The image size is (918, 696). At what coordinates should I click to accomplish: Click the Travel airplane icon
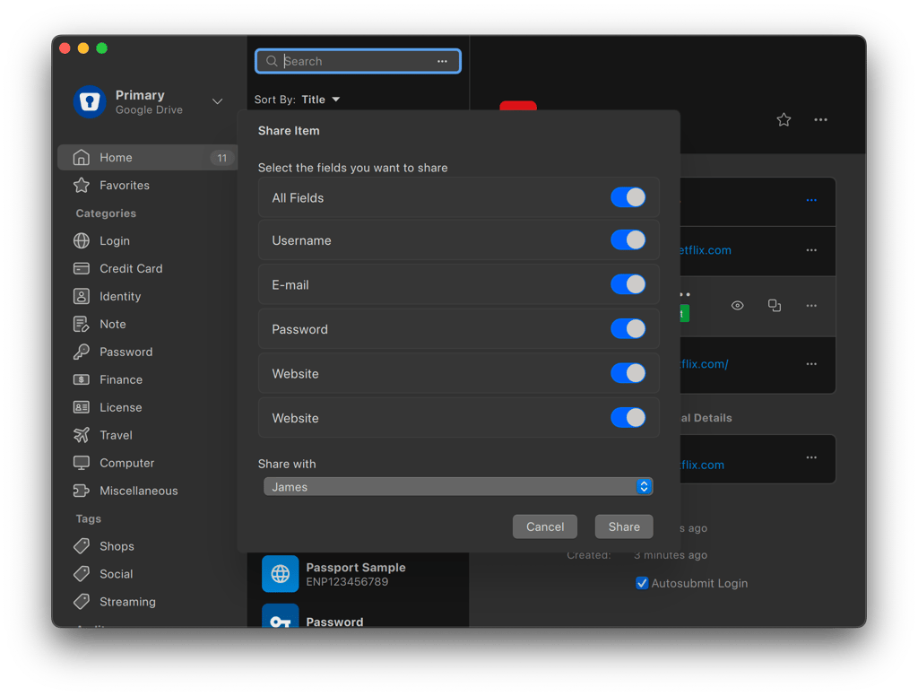pyautogui.click(x=82, y=435)
